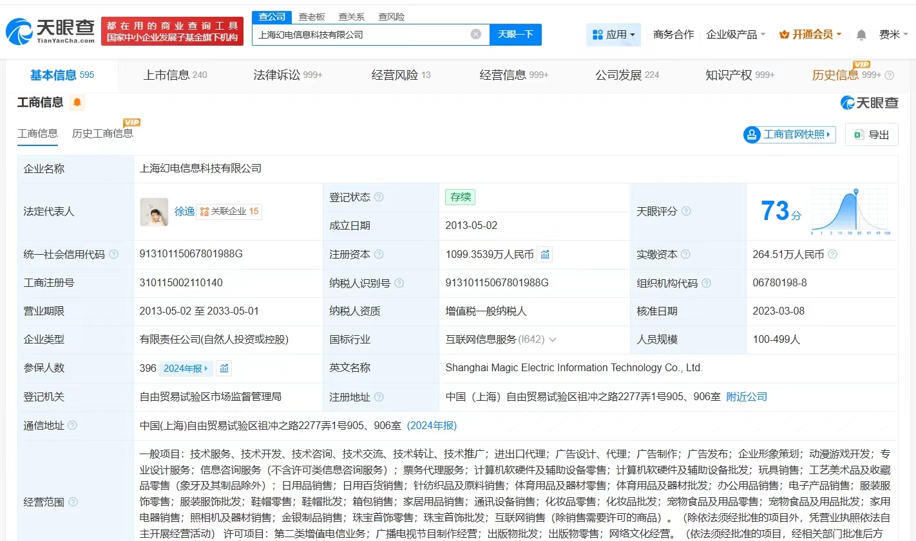
Task: Select the 查老板 search tab
Action: [312, 17]
